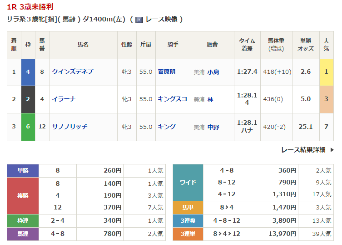This screenshot has height=245, width=342.
Task: Click the 単勝 bet type label
Action: (23, 171)
